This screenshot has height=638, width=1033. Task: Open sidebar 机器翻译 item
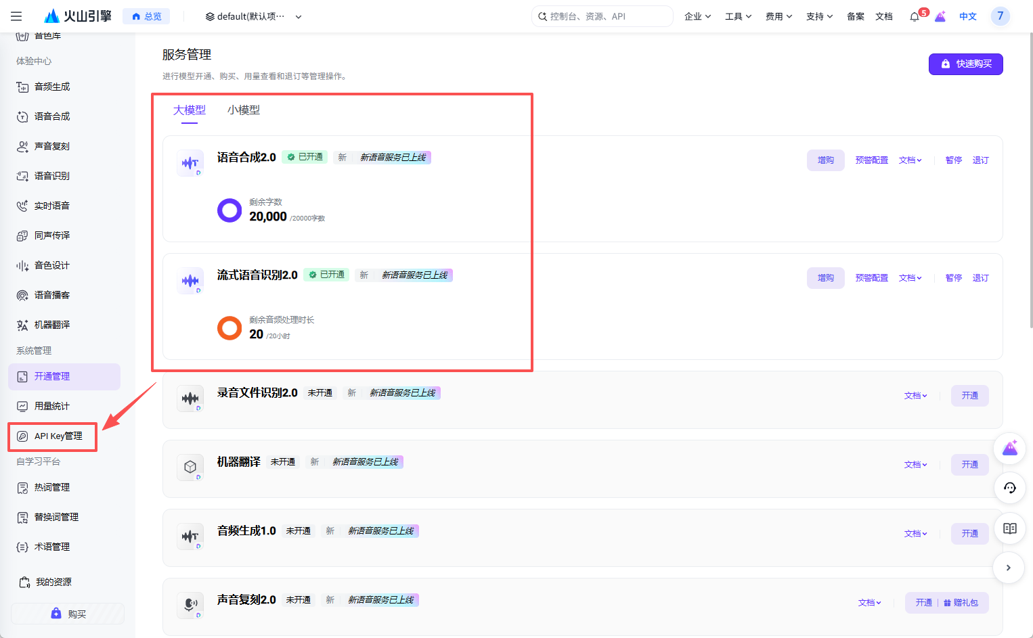coord(64,325)
